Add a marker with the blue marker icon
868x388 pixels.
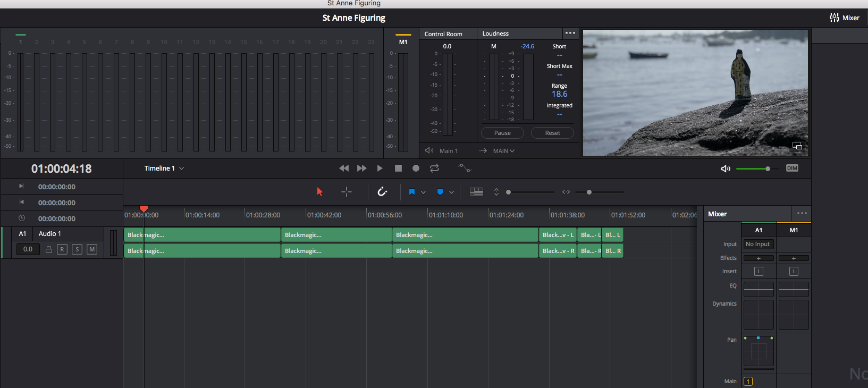point(440,192)
